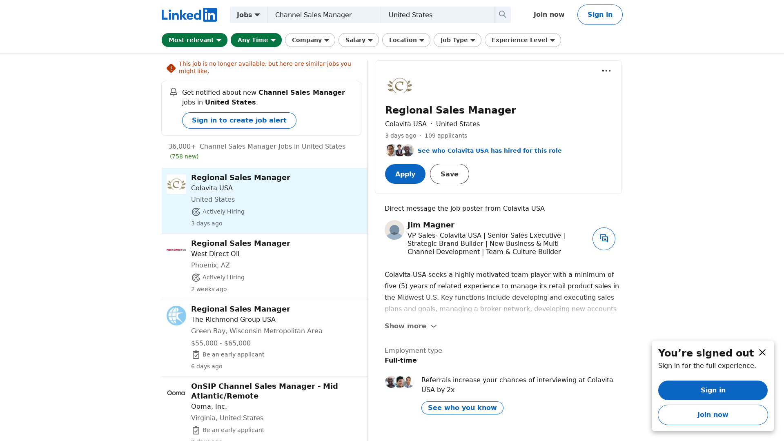Click the United States location field
Image resolution: width=784 pixels, height=441 pixels.
pos(437,15)
